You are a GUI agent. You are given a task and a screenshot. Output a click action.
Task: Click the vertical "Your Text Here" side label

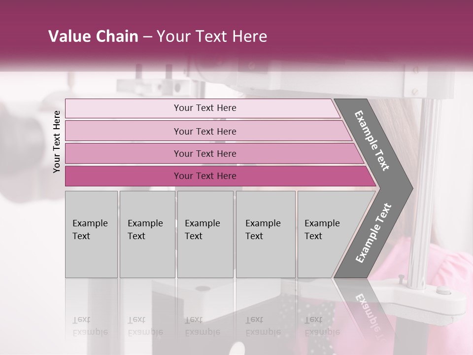click(x=57, y=142)
